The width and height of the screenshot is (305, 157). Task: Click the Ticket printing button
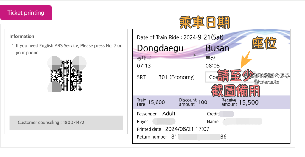pos(26,13)
